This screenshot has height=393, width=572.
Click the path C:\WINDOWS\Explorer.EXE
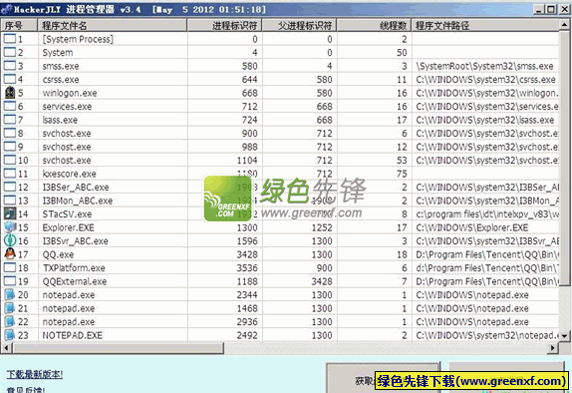point(472,227)
